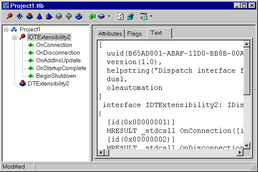Click the vertical scrollbar down arrow
This screenshot has width=258, height=172.
[x=247, y=145]
